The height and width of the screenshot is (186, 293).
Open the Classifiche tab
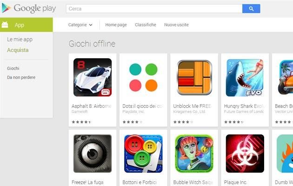tap(146, 25)
